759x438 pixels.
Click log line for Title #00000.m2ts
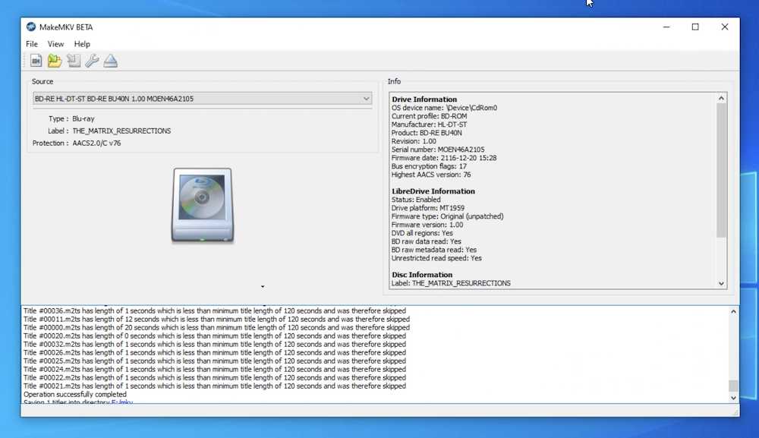click(x=216, y=328)
